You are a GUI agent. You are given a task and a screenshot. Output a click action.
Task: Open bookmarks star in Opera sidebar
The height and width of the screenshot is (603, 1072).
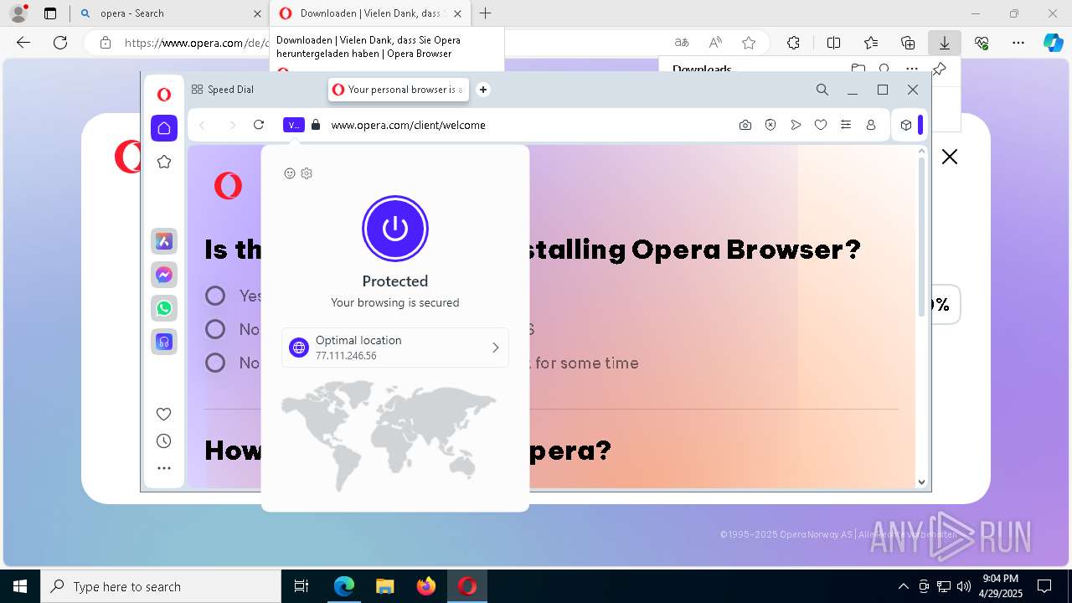click(x=164, y=162)
